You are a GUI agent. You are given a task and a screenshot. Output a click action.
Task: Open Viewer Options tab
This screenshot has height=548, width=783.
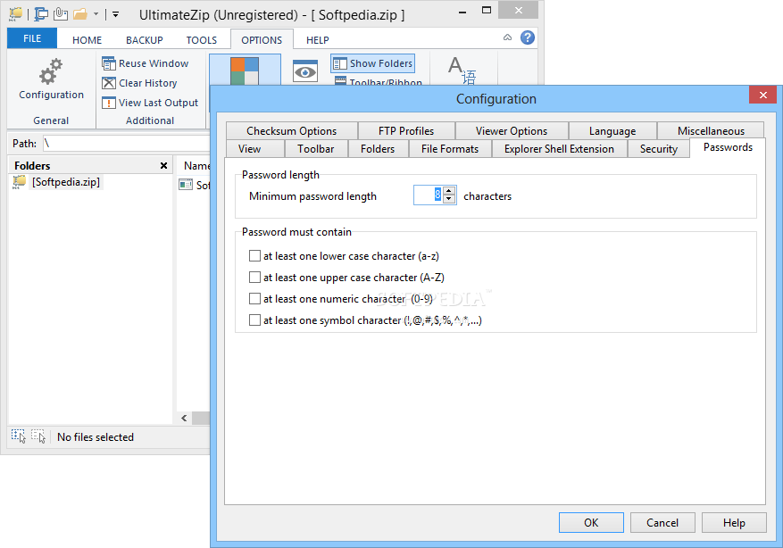click(x=512, y=131)
